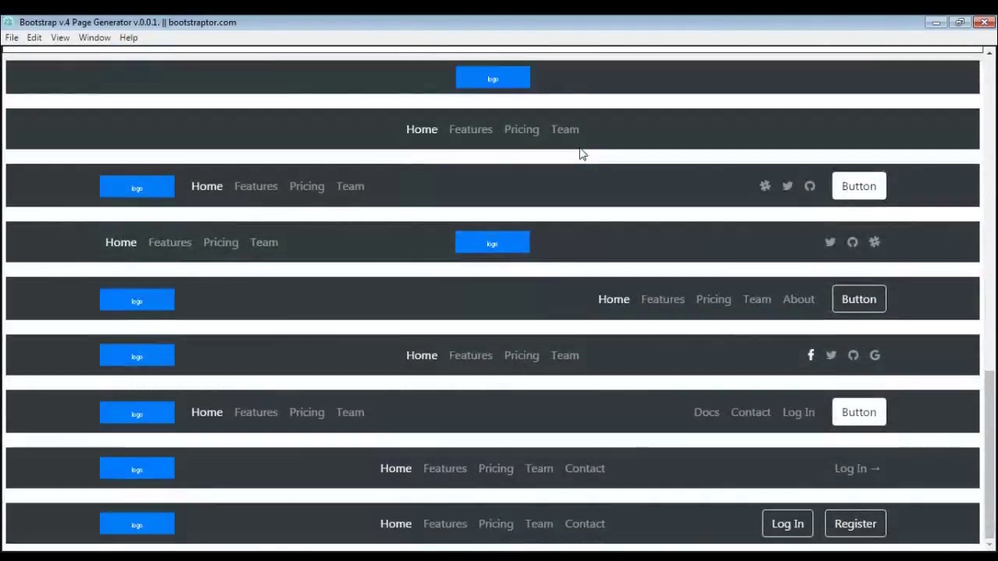Image resolution: width=998 pixels, height=561 pixels.
Task: Click Contact in navbar with Log In arrow link
Action: pos(585,468)
